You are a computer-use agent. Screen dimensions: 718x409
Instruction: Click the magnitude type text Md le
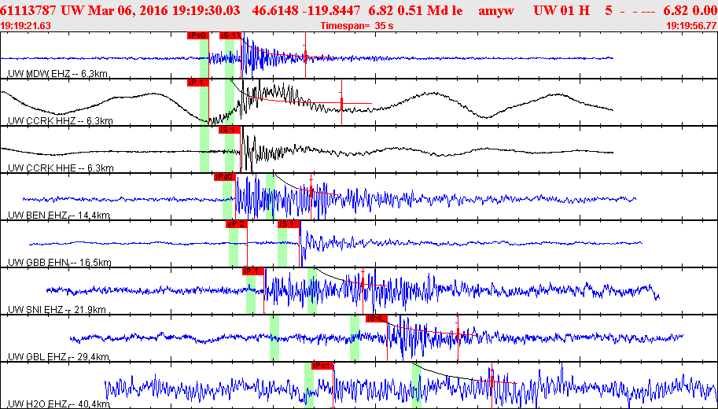(x=435, y=10)
